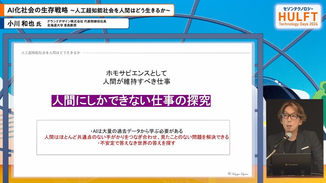Click the red line starting 人間はほとんど共通点のない

pyautogui.click(x=137, y=137)
